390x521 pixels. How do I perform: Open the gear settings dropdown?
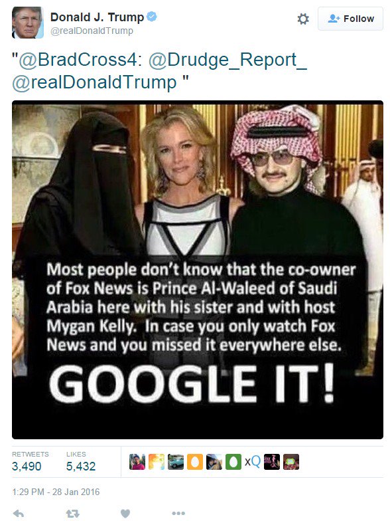303,19
